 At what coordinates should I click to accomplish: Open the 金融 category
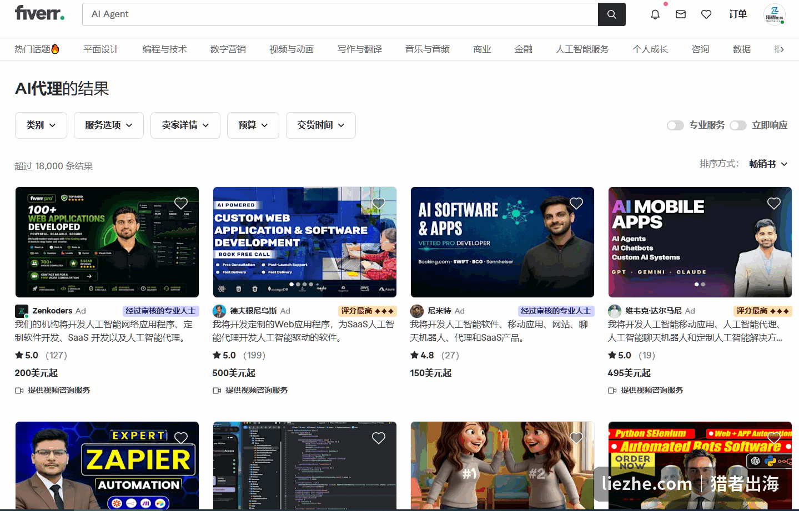(524, 49)
